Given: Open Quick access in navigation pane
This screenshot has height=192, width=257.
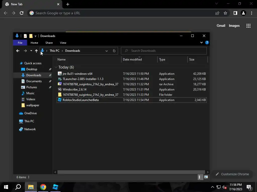Looking at the screenshot, I should pyautogui.click(x=33, y=63).
